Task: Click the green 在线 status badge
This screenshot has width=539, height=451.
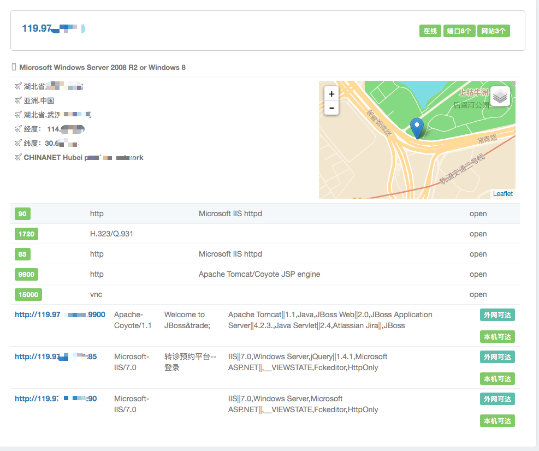Action: click(x=430, y=31)
